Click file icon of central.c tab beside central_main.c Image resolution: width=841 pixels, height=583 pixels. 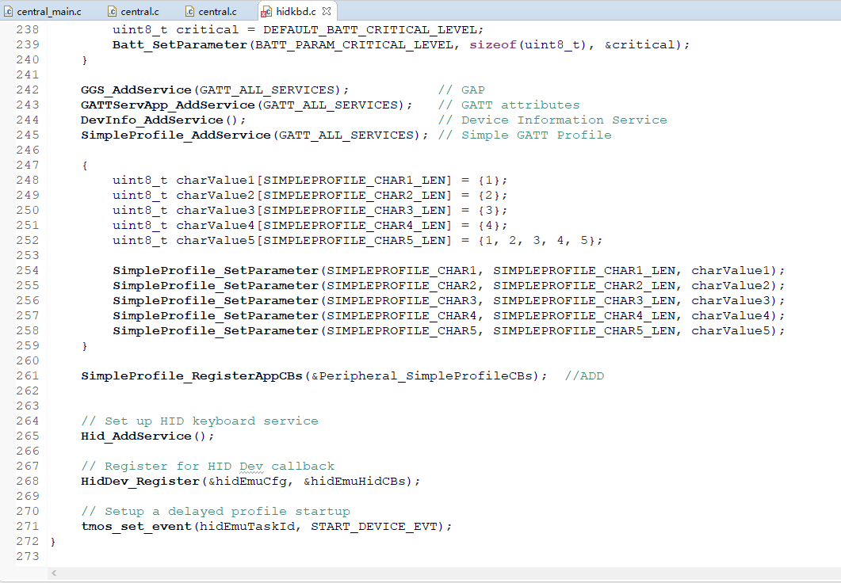pos(112,12)
